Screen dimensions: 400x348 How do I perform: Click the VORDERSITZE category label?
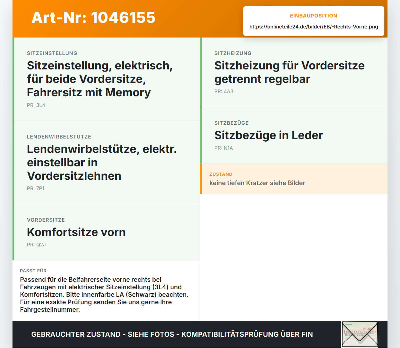46,220
